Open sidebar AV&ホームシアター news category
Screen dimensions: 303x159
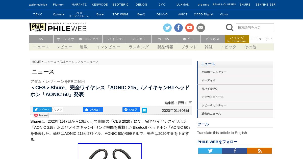(x=235, y=72)
